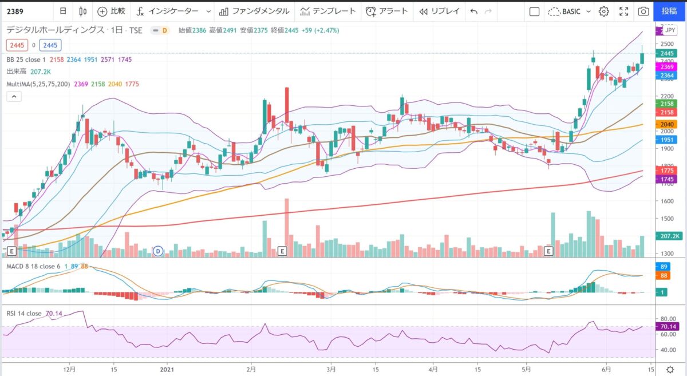The width and height of the screenshot is (687, 376).
Task: Click the 4月 date label on time axis
Action: click(433, 370)
